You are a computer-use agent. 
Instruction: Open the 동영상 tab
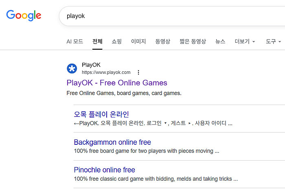pyautogui.click(x=163, y=42)
